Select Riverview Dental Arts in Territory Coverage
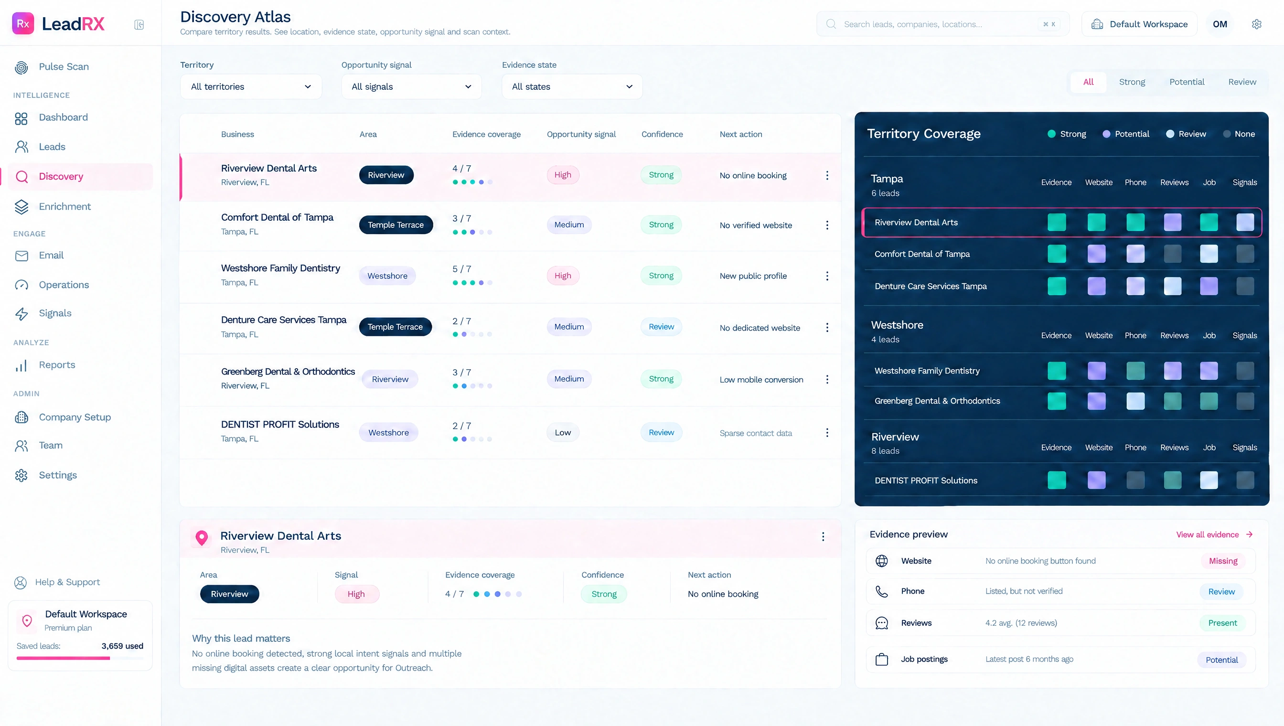 (x=1061, y=223)
